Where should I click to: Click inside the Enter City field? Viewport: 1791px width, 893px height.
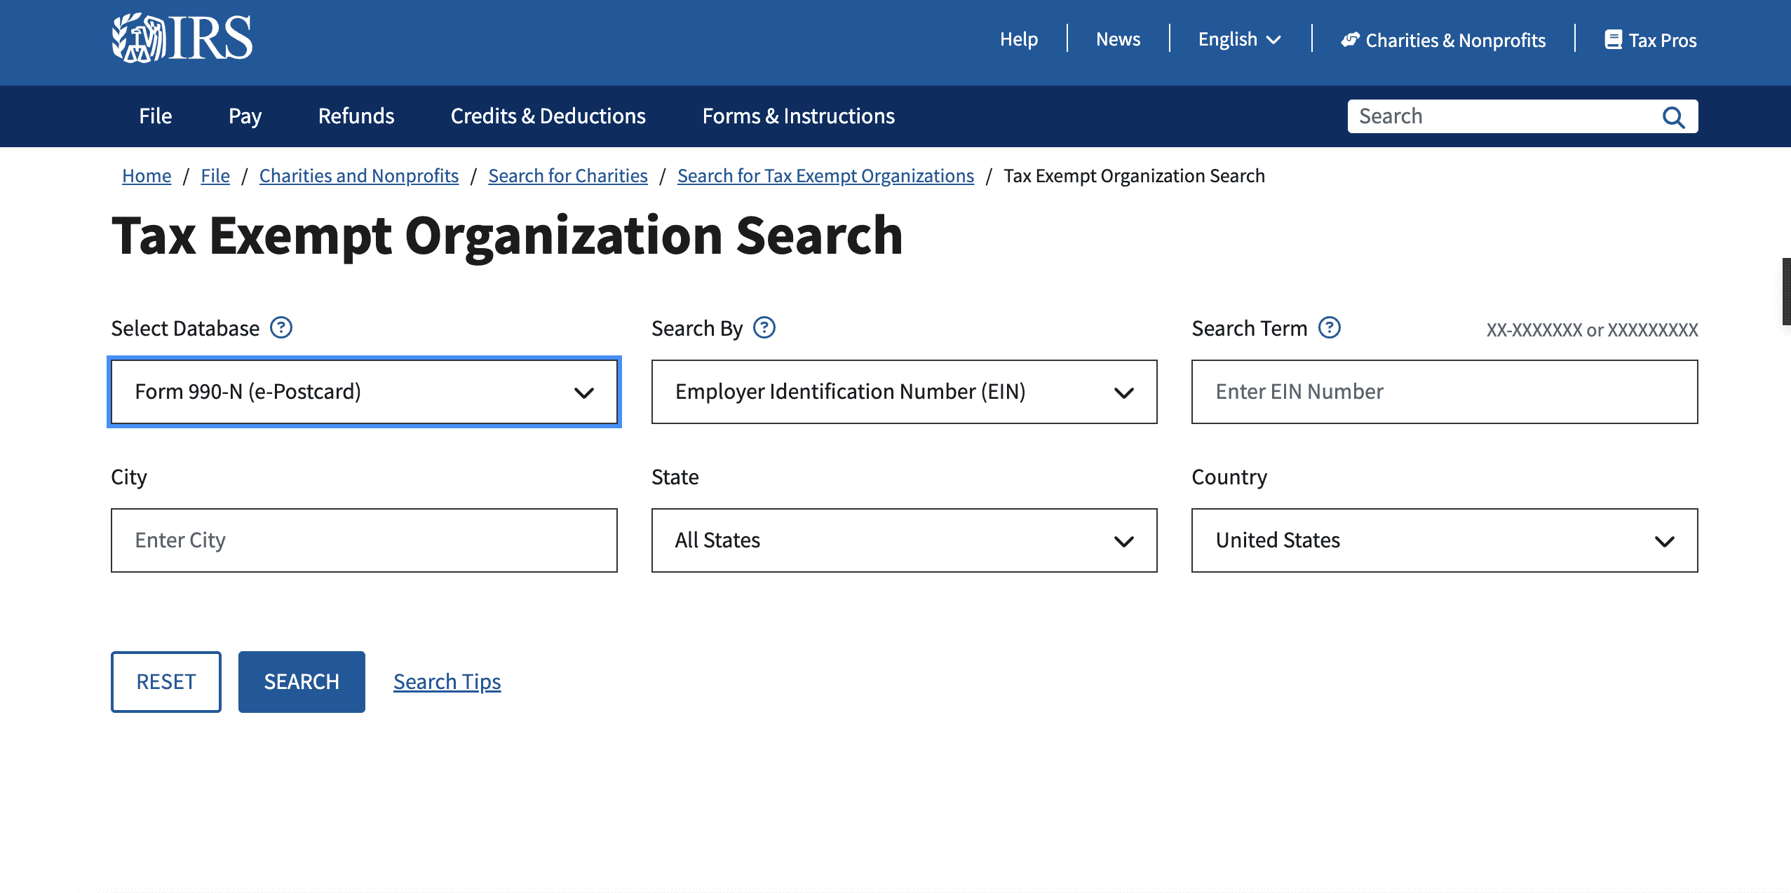point(363,540)
